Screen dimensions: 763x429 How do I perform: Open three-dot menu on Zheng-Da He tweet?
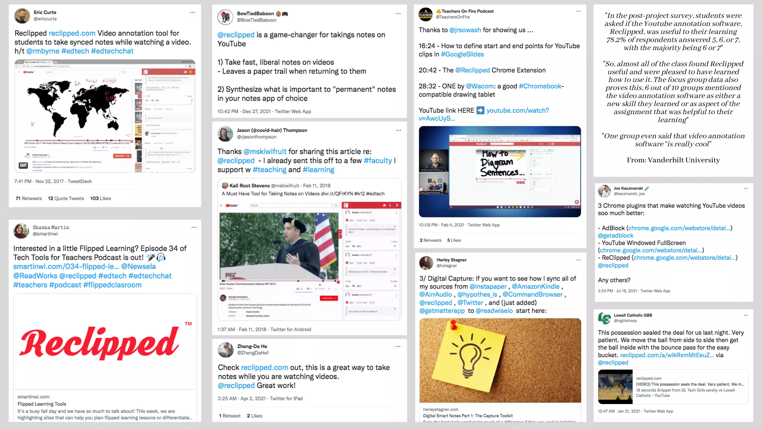point(398,346)
